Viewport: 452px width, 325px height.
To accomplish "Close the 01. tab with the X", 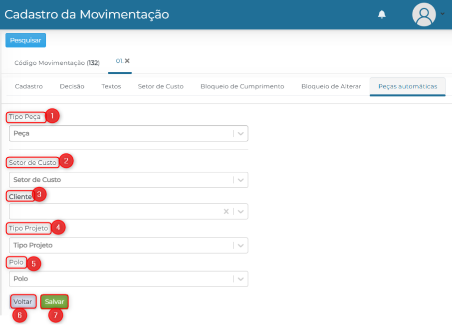I will point(127,61).
